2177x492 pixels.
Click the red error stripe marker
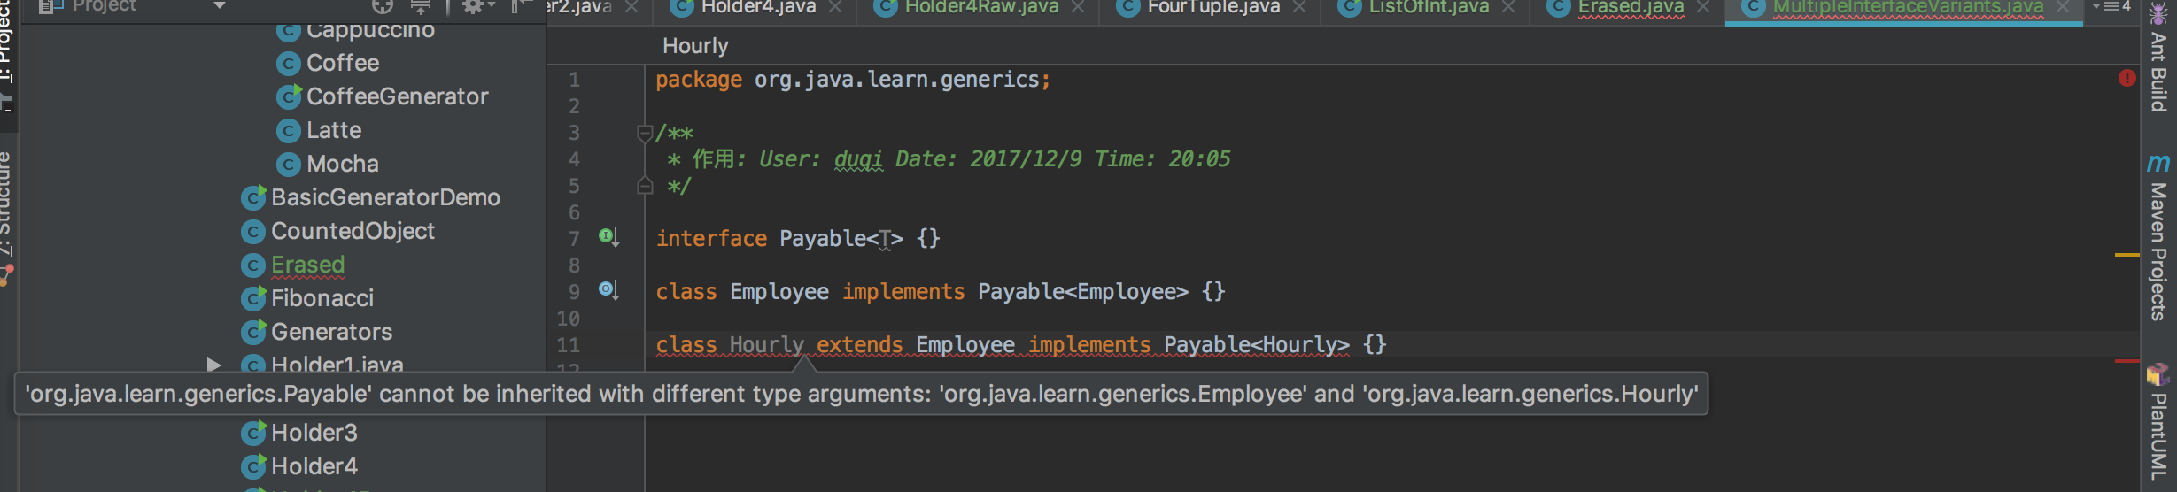(x=2127, y=361)
